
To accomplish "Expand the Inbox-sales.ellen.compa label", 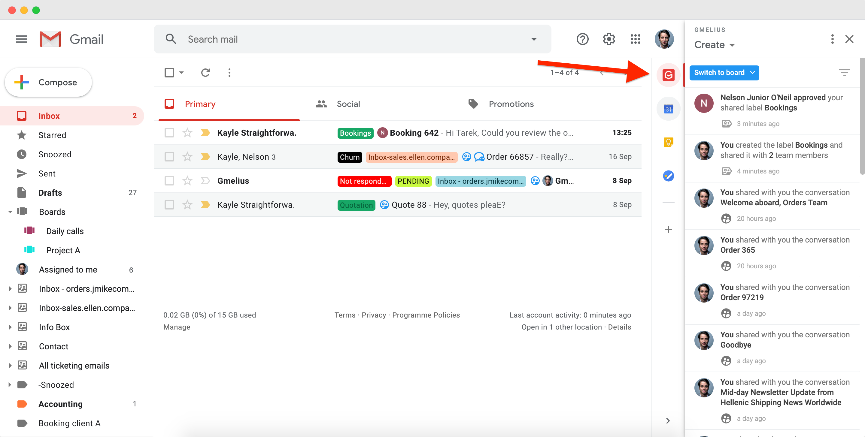I will [10, 308].
